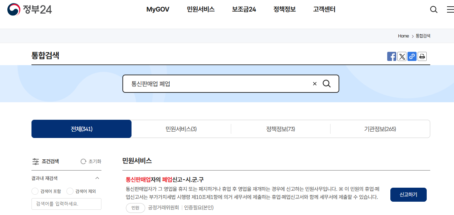The height and width of the screenshot is (215, 454).
Task: Click the 정부24 home logo
Action: [30, 9]
